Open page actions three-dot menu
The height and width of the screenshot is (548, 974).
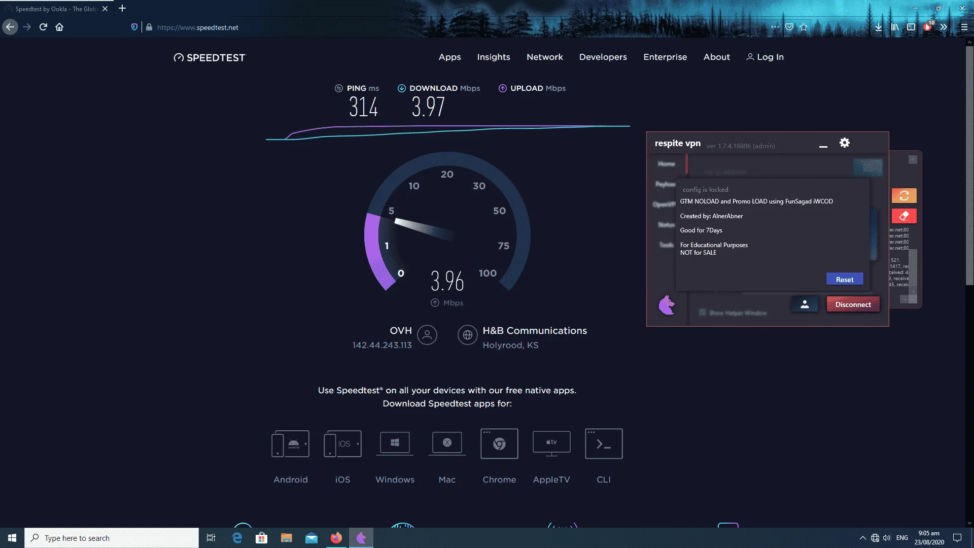775,27
